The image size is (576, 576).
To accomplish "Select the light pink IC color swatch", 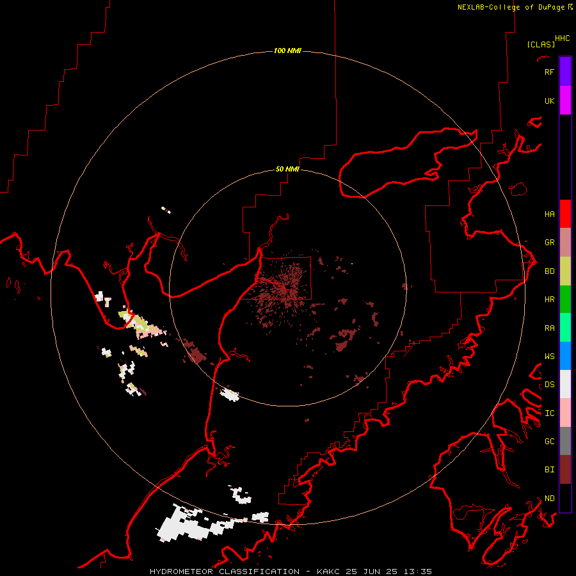I will coord(565,413).
